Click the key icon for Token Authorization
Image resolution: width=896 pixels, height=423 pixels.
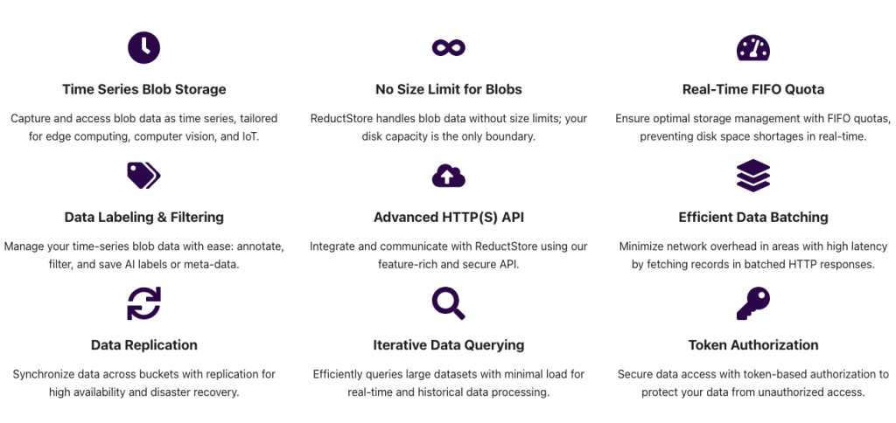(x=752, y=303)
